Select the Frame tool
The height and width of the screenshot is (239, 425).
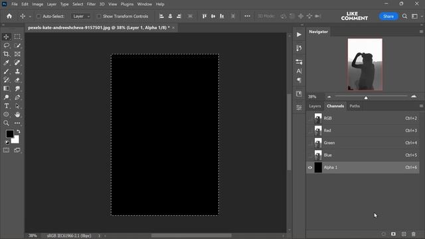click(17, 54)
